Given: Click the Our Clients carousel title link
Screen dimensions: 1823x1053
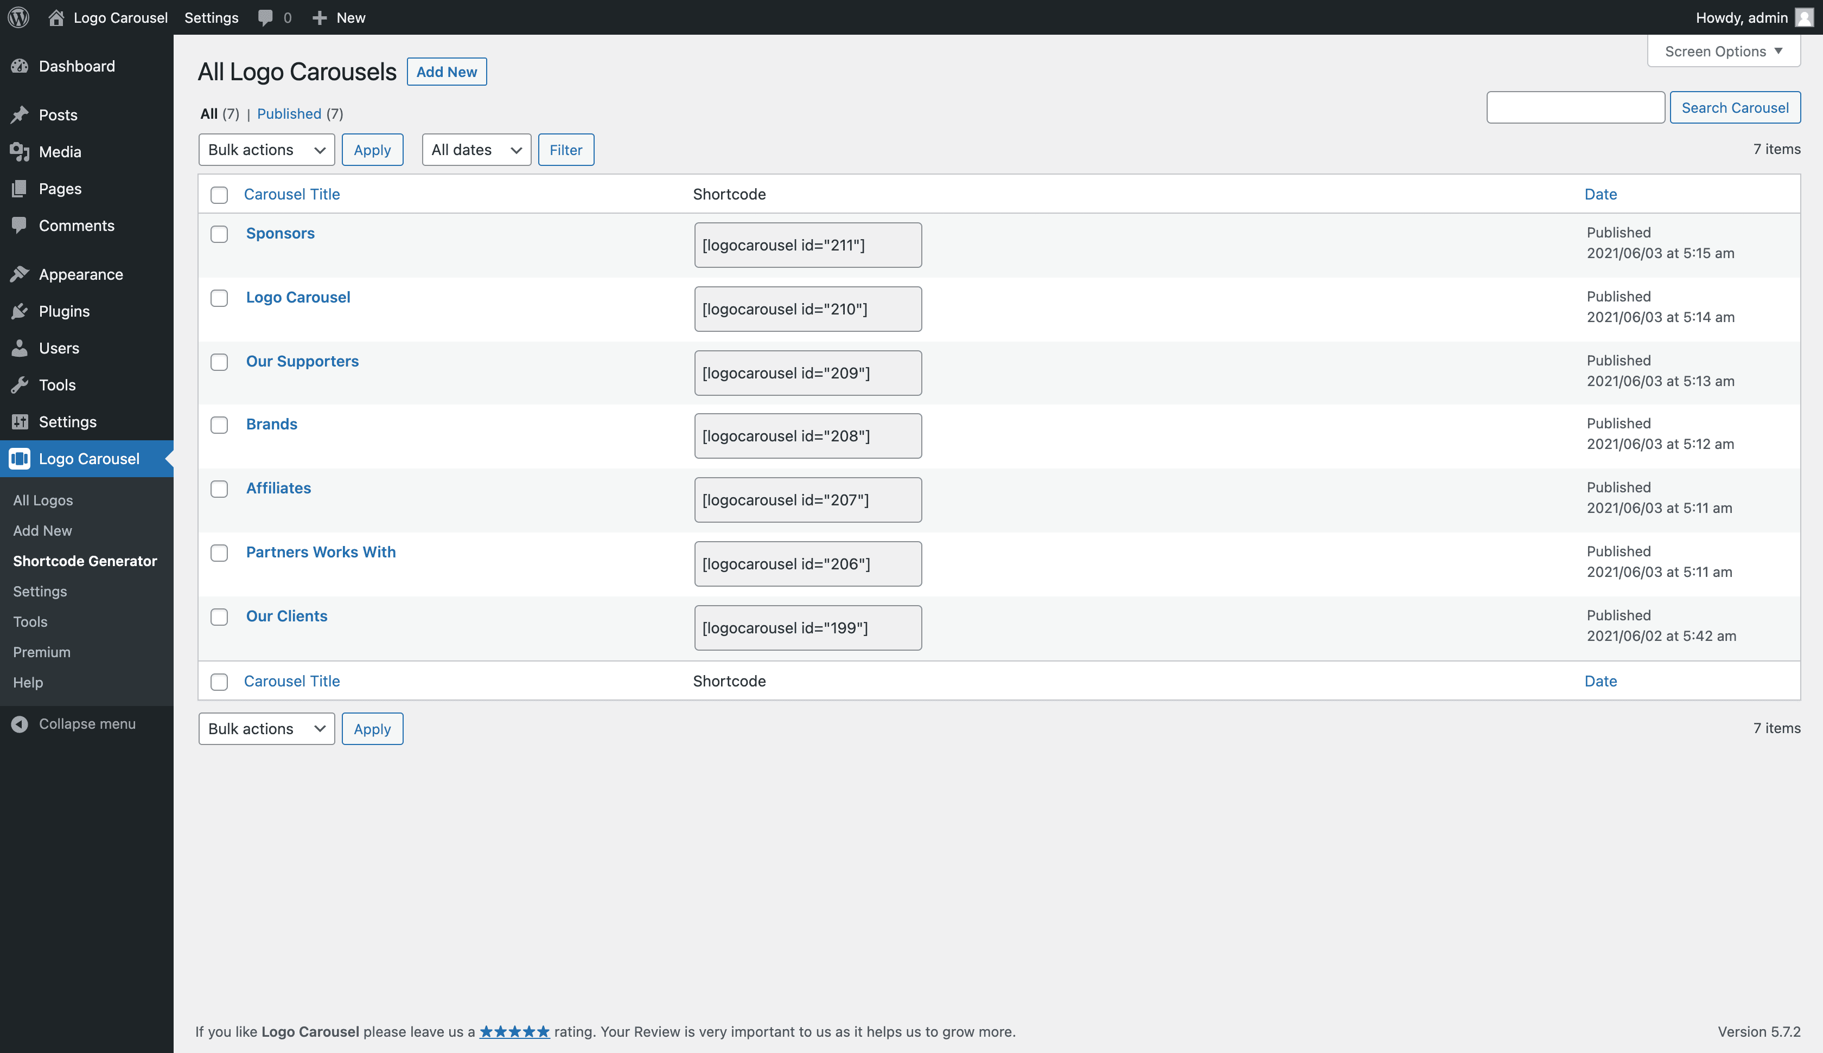Looking at the screenshot, I should (x=286, y=615).
